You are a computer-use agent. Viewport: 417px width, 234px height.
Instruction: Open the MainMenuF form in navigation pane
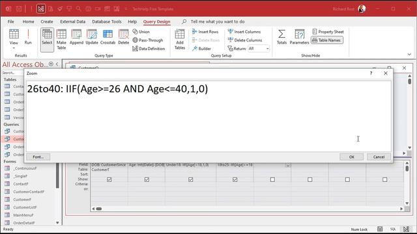[x=23, y=215]
